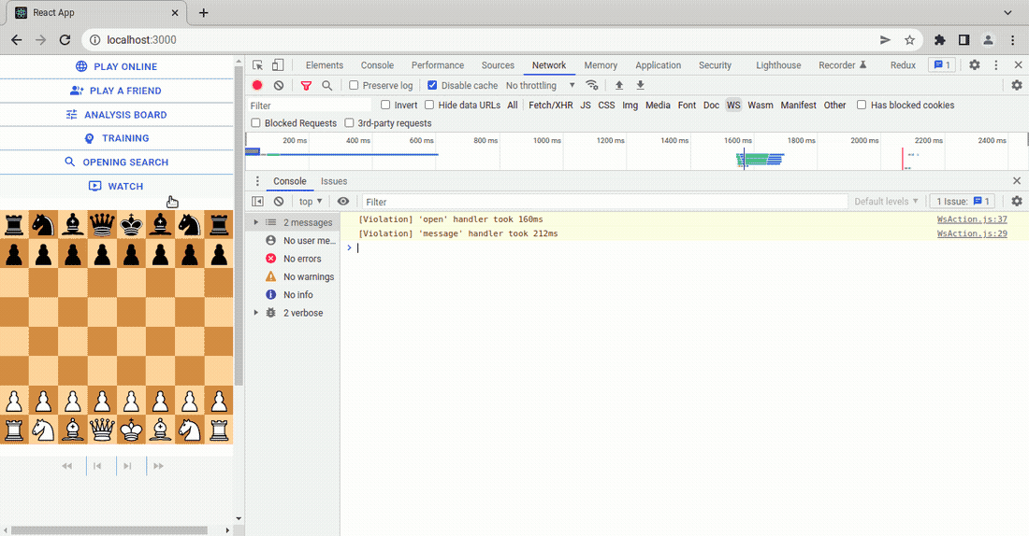The image size is (1029, 536).
Task: Toggle the device toolbar icon
Action: (278, 64)
